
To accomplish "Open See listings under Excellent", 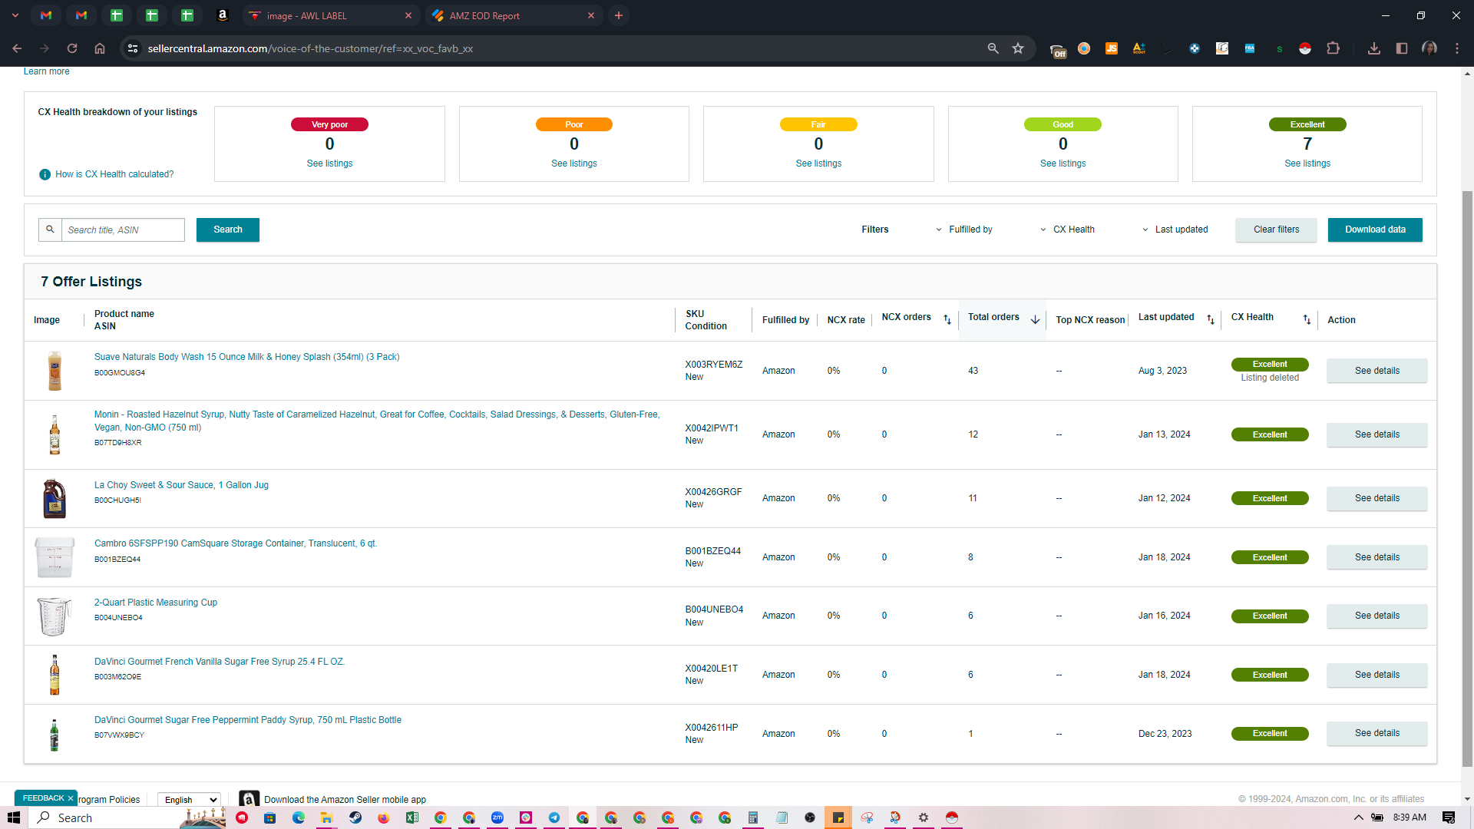I will [1307, 163].
